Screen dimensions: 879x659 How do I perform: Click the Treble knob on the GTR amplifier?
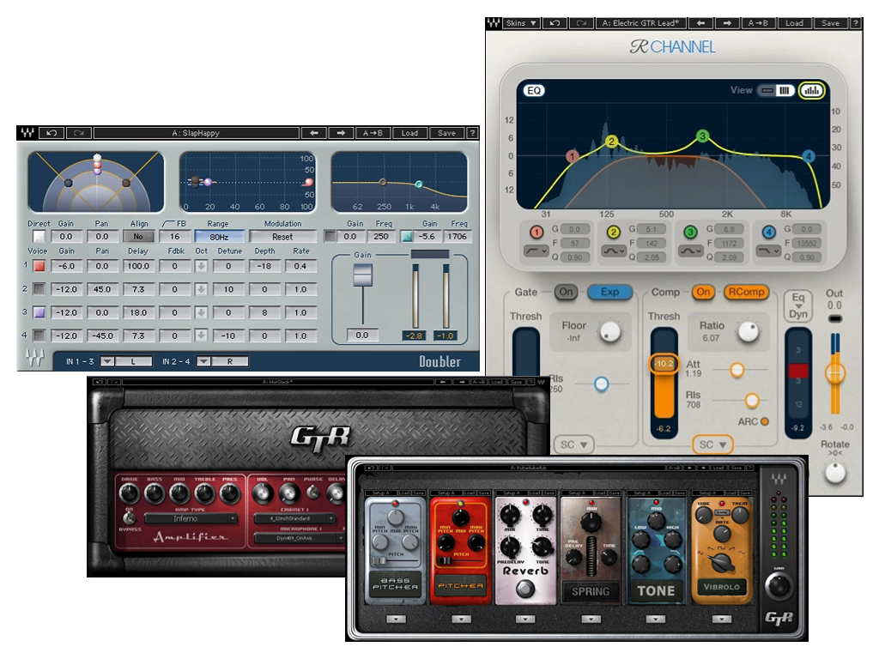pyautogui.click(x=204, y=493)
